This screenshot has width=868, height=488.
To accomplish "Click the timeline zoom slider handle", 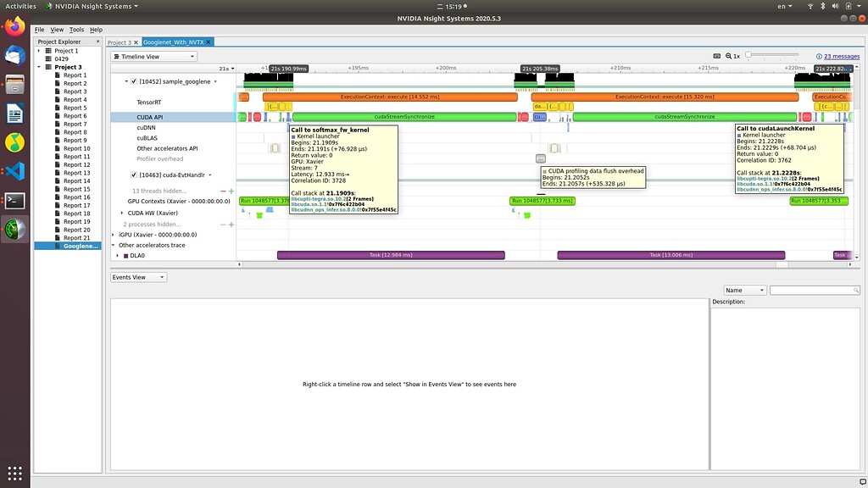I will pyautogui.click(x=748, y=55).
